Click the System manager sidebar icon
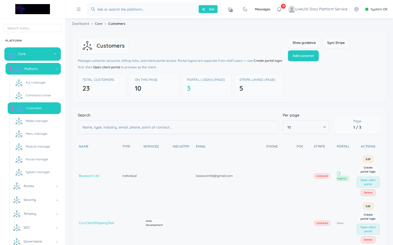 (x=19, y=172)
